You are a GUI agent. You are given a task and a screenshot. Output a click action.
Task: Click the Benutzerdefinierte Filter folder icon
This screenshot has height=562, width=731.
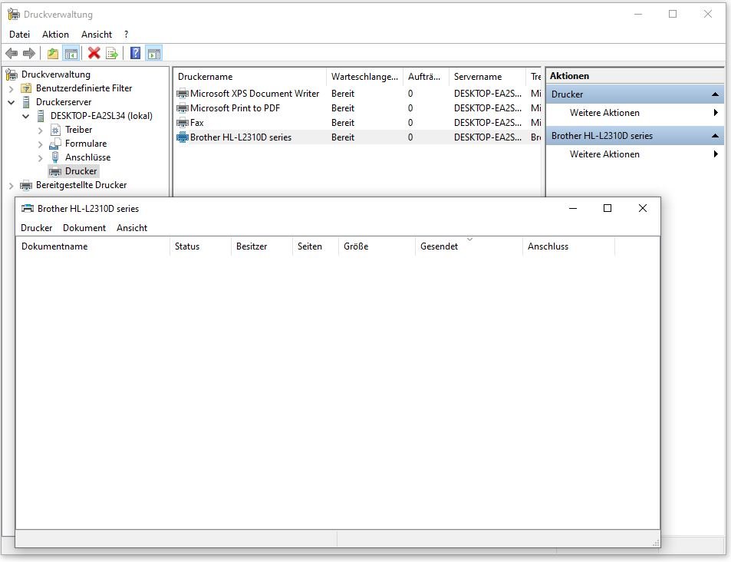pos(27,88)
